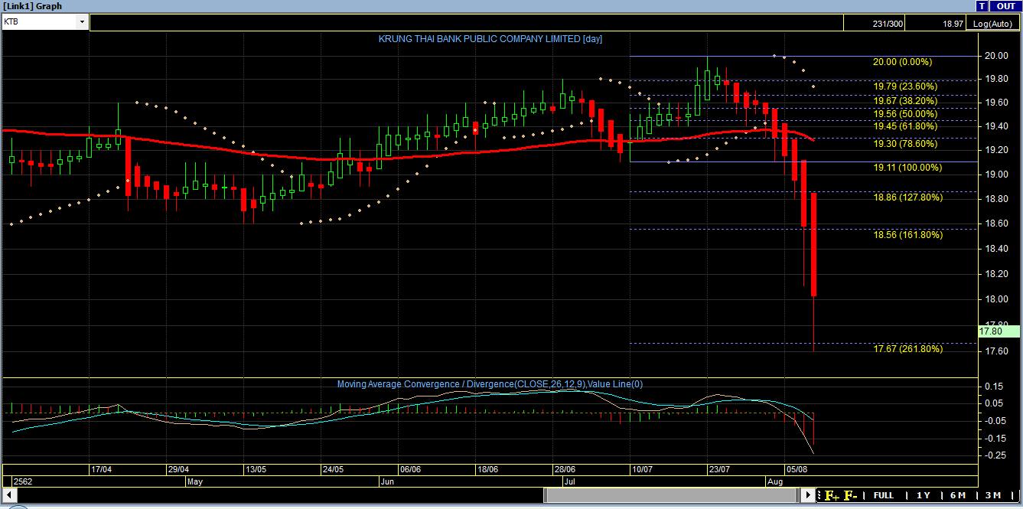The width and height of the screenshot is (1023, 509).
Task: Click the 06/06 date marker
Action: (410, 469)
